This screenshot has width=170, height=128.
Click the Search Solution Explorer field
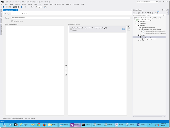pyautogui.click(x=148, y=15)
